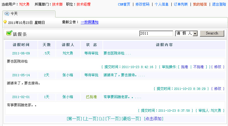Click the 1天 cell
This screenshot has width=228, height=126.
tap(47, 97)
